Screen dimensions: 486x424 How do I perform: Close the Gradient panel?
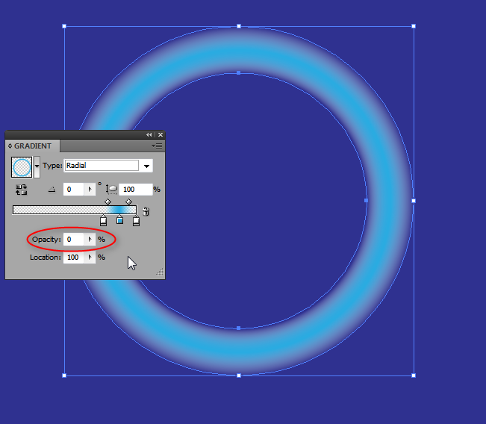[x=160, y=135]
